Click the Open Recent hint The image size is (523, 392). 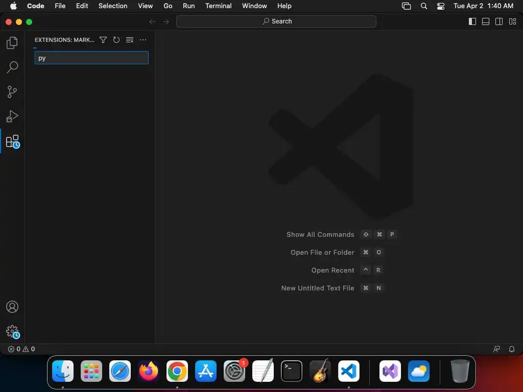point(332,271)
